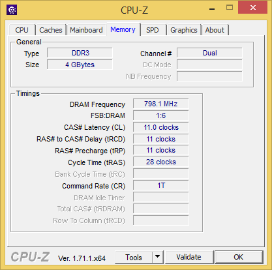Click the Command Rate value 1T

point(161,185)
